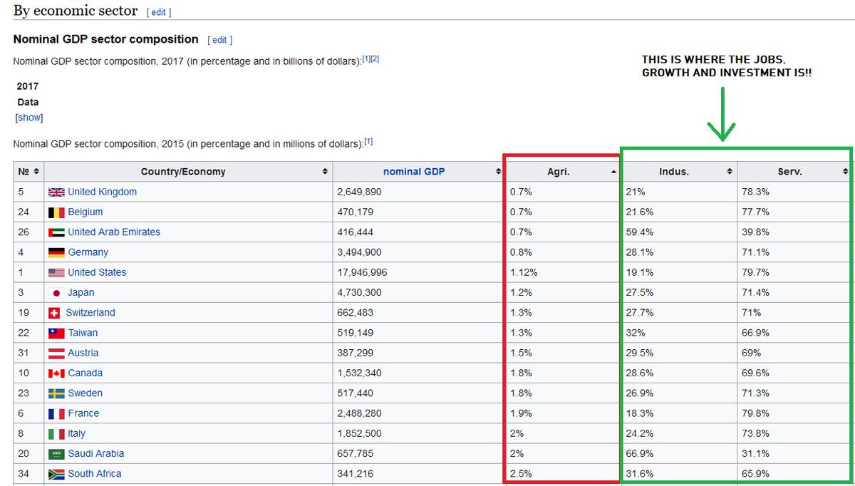Viewport: 855px width, 486px height.
Task: Open the Taiwan article link
Action: tap(83, 333)
